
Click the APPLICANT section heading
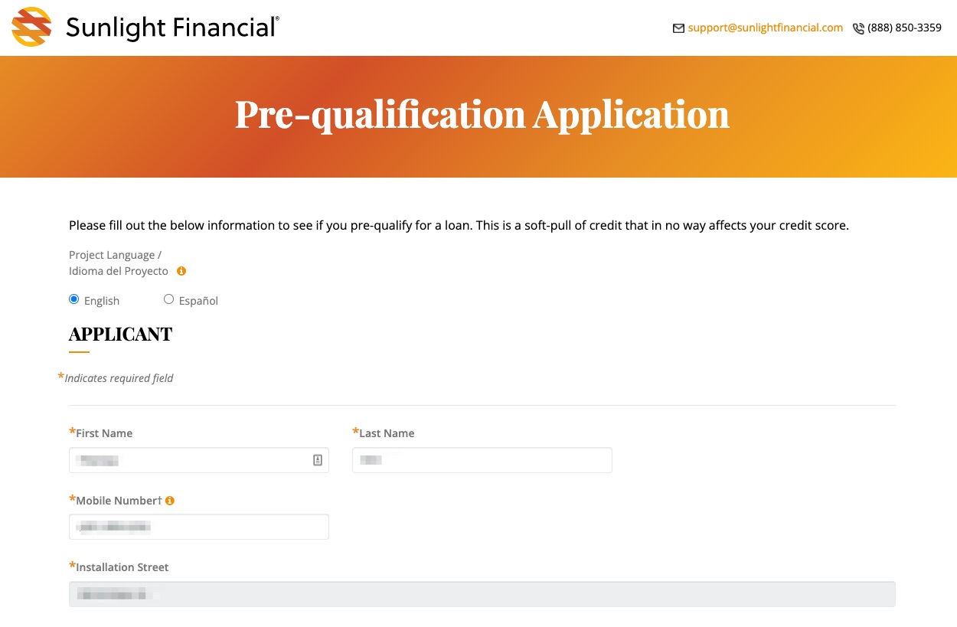click(x=120, y=335)
